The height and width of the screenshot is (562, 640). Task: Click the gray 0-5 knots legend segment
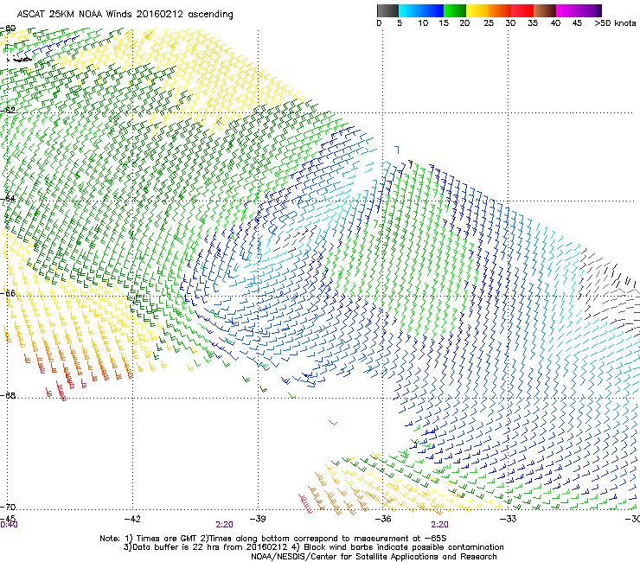coord(387,10)
